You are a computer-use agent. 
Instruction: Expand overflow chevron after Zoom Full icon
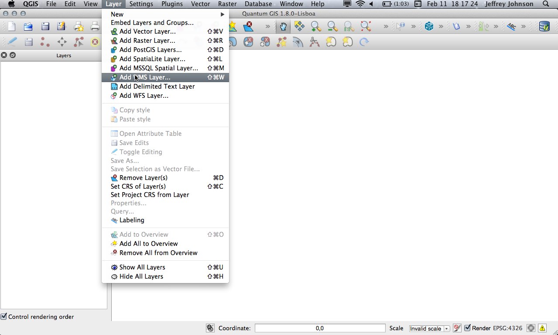point(386,27)
